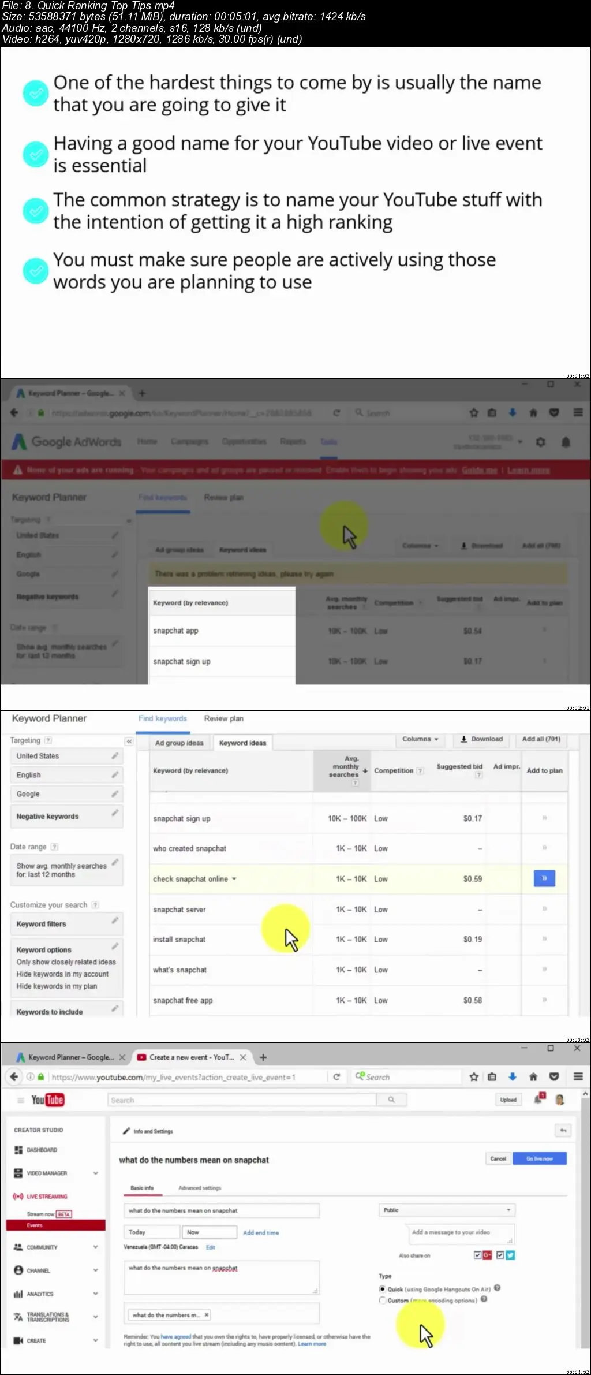Remove the 'what do the numbers m...' tag

point(207,1315)
